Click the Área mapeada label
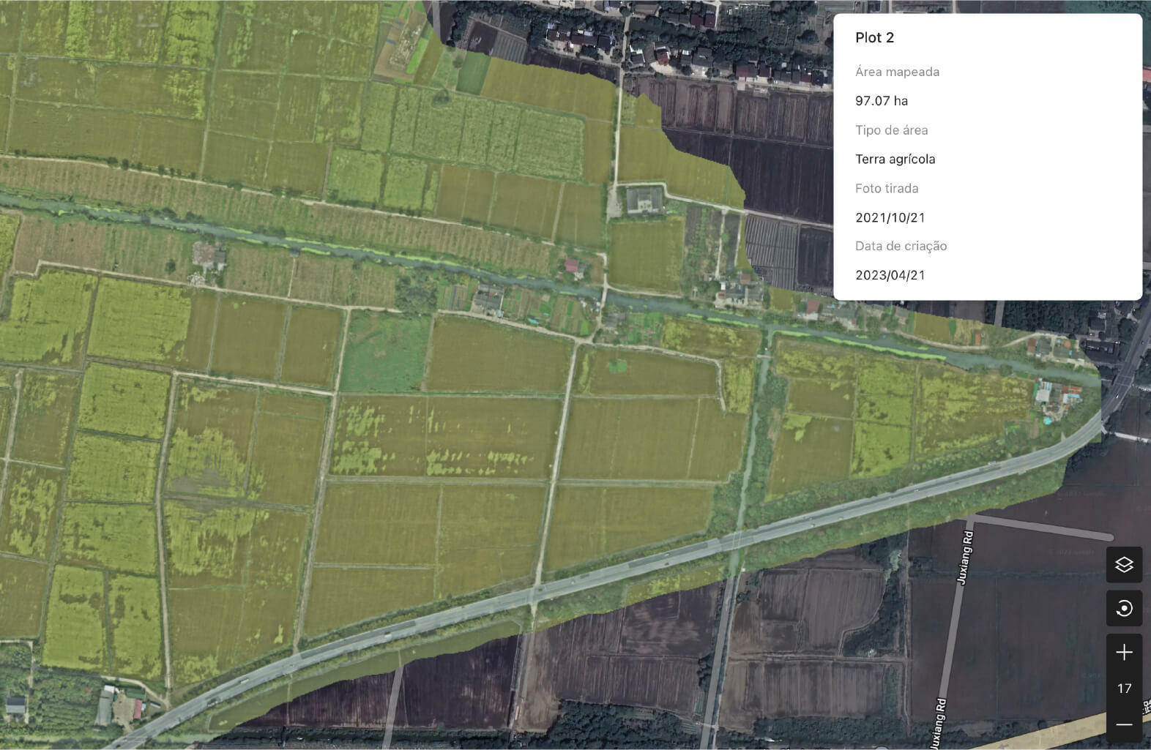The width and height of the screenshot is (1151, 750). pyautogui.click(x=897, y=72)
